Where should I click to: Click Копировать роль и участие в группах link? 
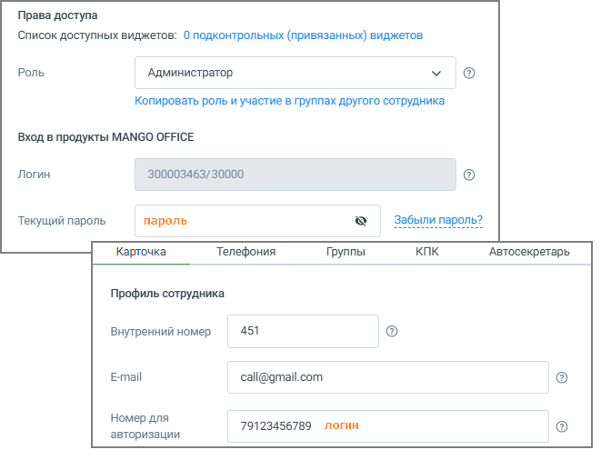289,101
